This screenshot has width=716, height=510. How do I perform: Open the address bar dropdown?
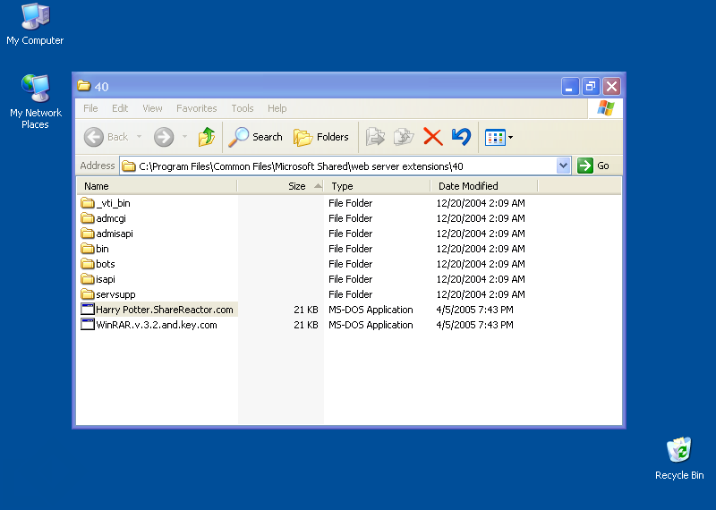(564, 166)
